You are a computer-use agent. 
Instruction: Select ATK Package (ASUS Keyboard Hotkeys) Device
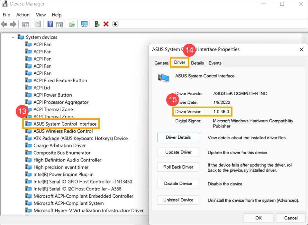pos(80,138)
